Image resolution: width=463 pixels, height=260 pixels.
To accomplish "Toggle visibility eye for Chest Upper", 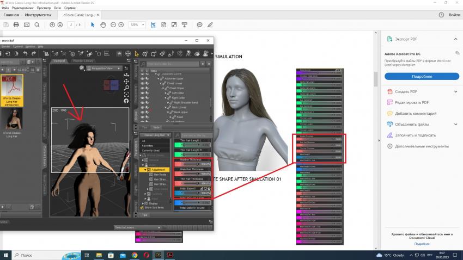I will pyautogui.click(x=142, y=88).
